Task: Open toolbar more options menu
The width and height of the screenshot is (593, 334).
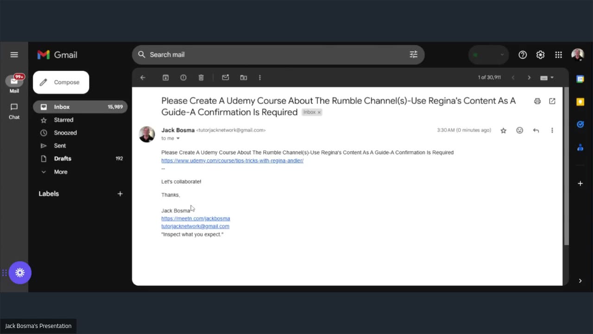Action: tap(260, 77)
